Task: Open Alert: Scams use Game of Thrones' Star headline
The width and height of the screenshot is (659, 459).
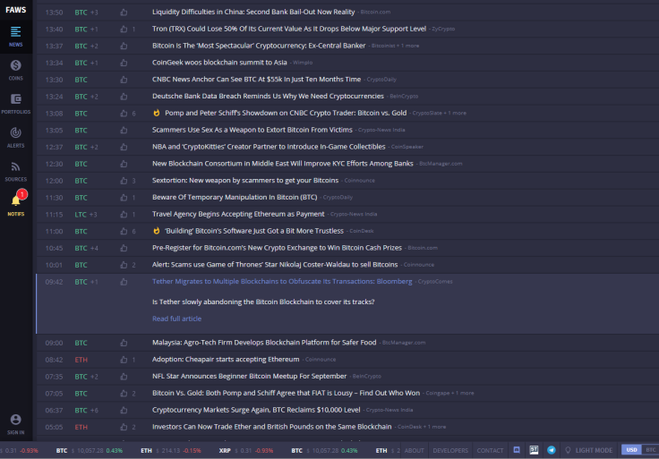Action: (275, 265)
